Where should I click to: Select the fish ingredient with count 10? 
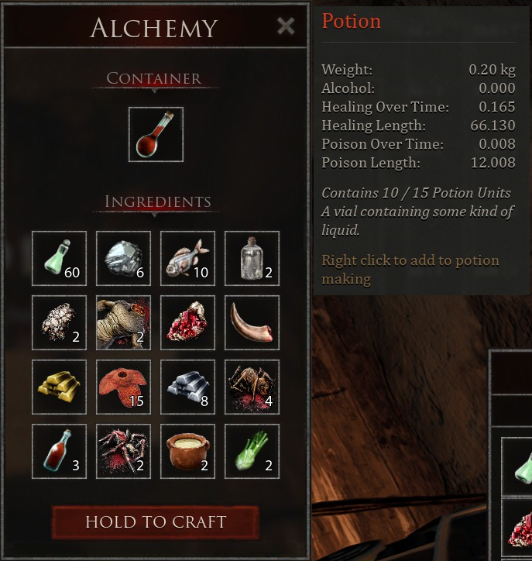tap(187, 258)
